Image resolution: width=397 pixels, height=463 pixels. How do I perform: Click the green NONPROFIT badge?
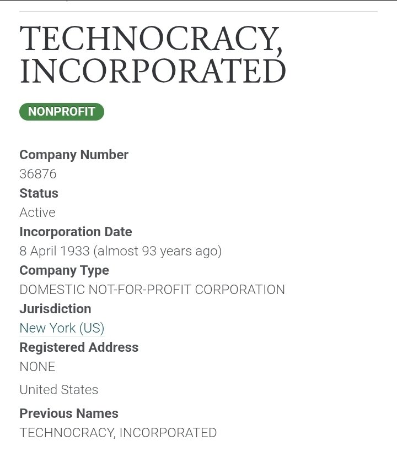pos(62,112)
